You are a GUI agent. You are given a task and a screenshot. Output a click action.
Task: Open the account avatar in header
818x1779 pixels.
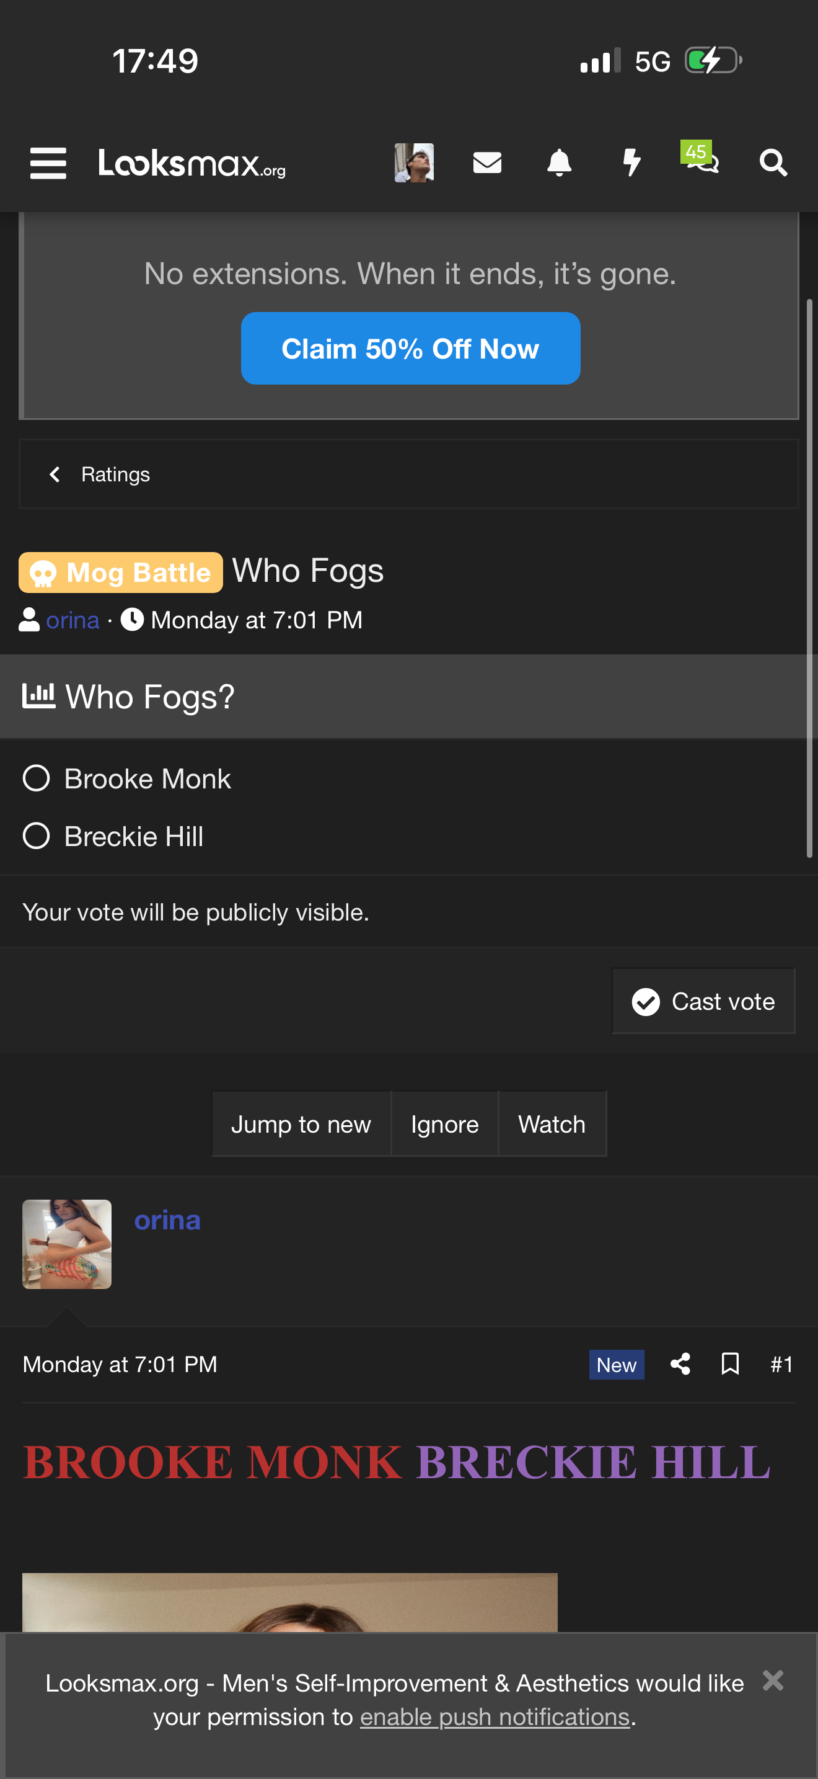414,163
